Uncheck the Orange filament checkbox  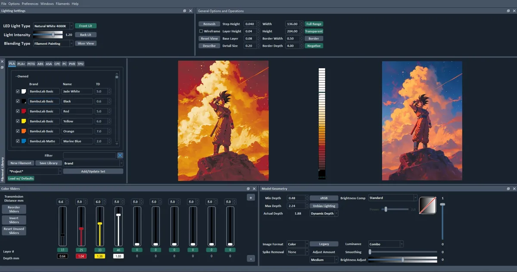(18, 131)
